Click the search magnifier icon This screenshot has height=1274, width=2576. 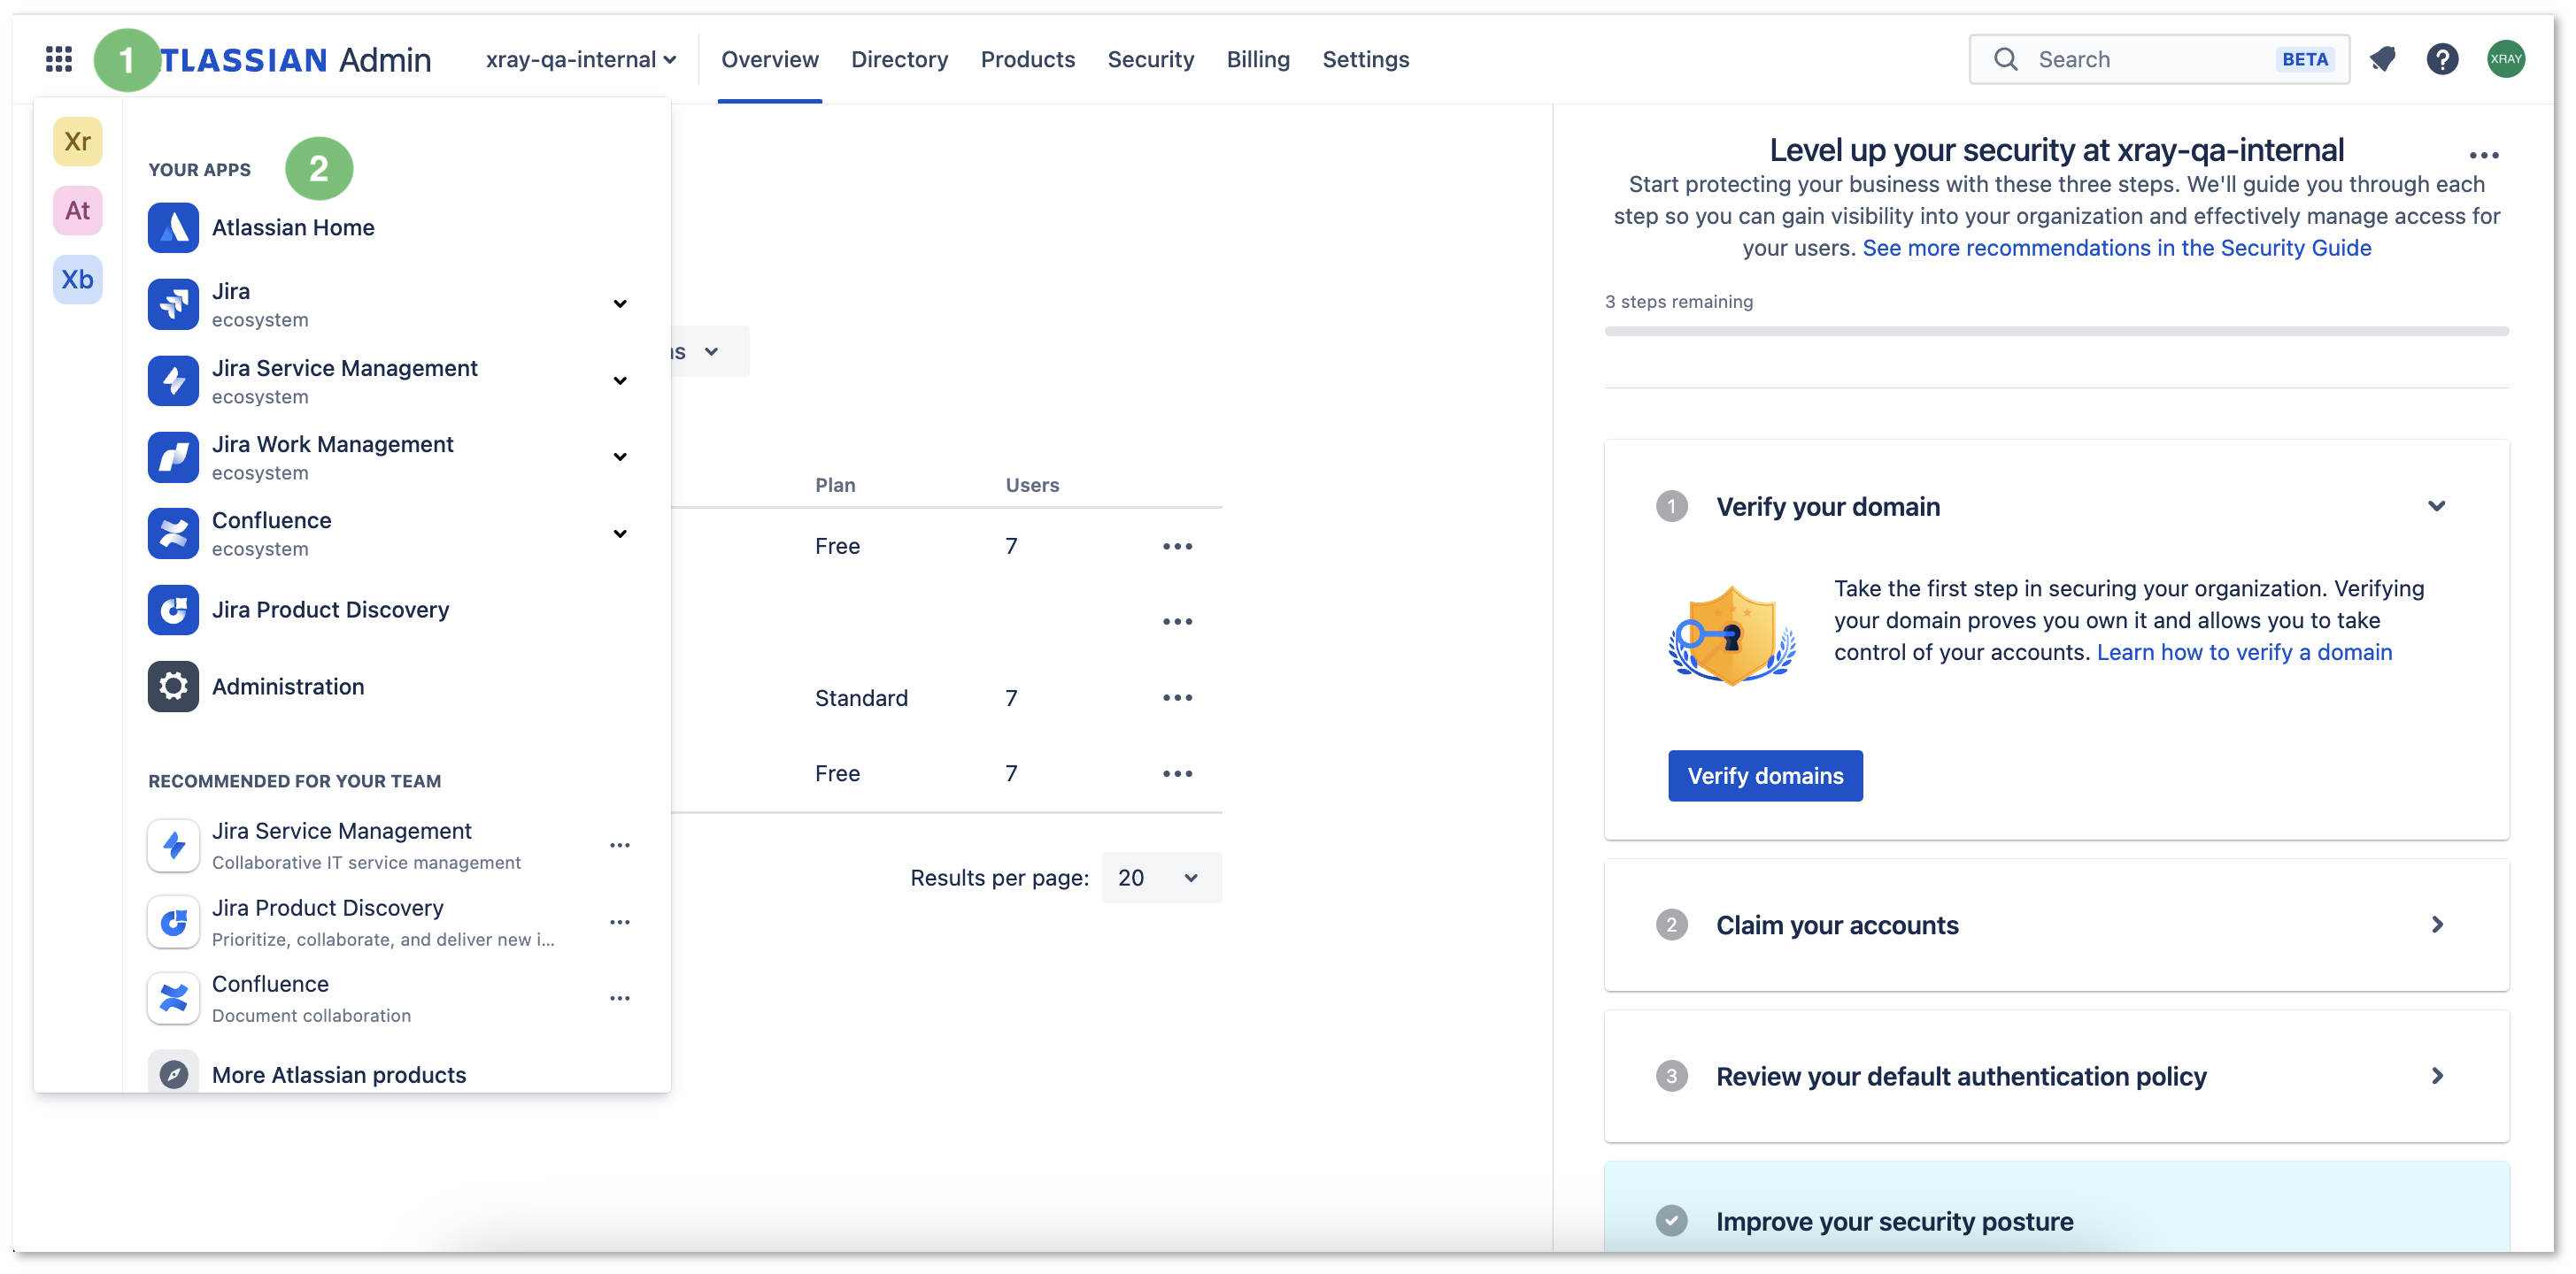click(x=2005, y=59)
